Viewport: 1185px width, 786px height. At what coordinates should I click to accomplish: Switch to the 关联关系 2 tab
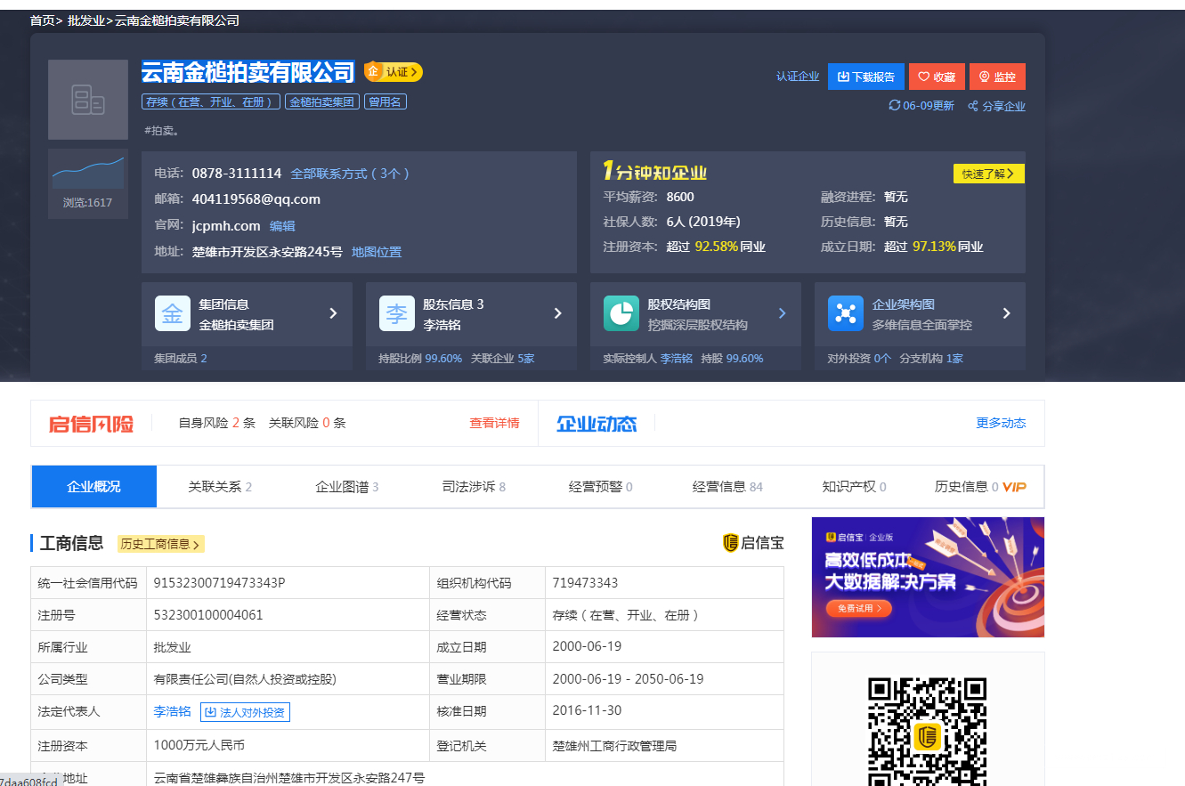[x=220, y=487]
